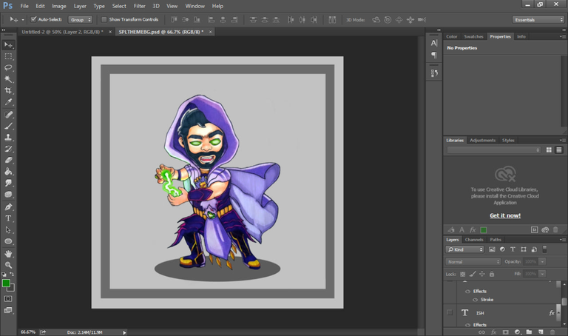This screenshot has width=568, height=336.
Task: Toggle Quick Mask mode
Action: (x=8, y=299)
